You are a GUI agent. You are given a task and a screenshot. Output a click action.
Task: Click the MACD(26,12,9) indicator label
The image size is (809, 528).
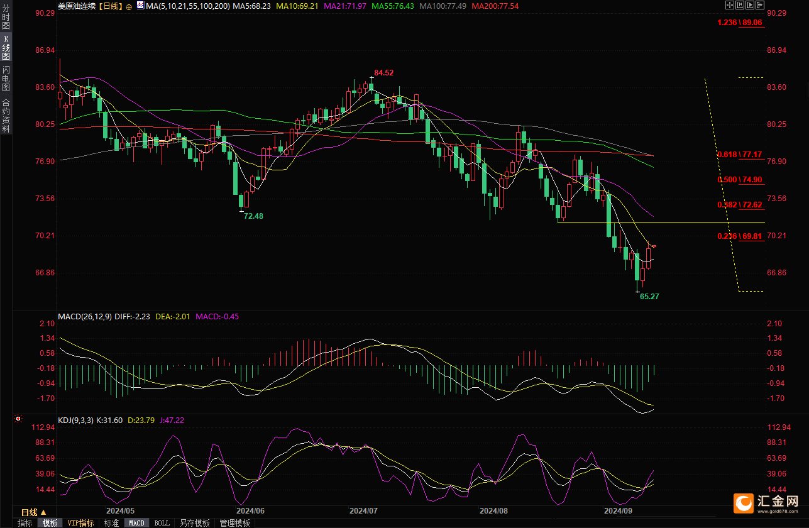pos(84,317)
